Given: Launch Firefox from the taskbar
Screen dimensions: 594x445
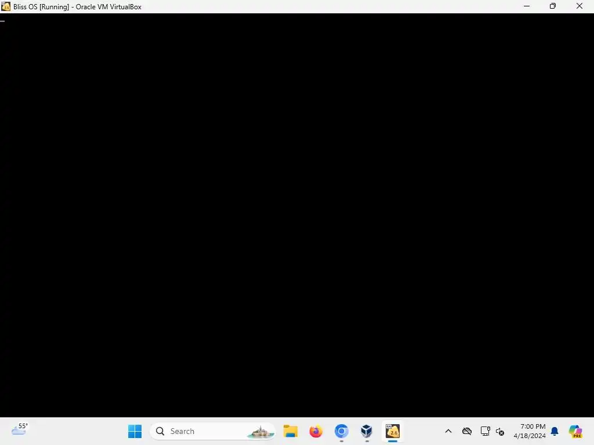Looking at the screenshot, I should pos(316,431).
